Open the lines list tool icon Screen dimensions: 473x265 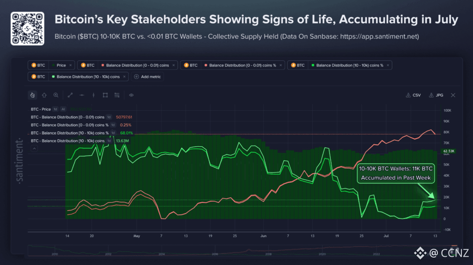click(117, 95)
